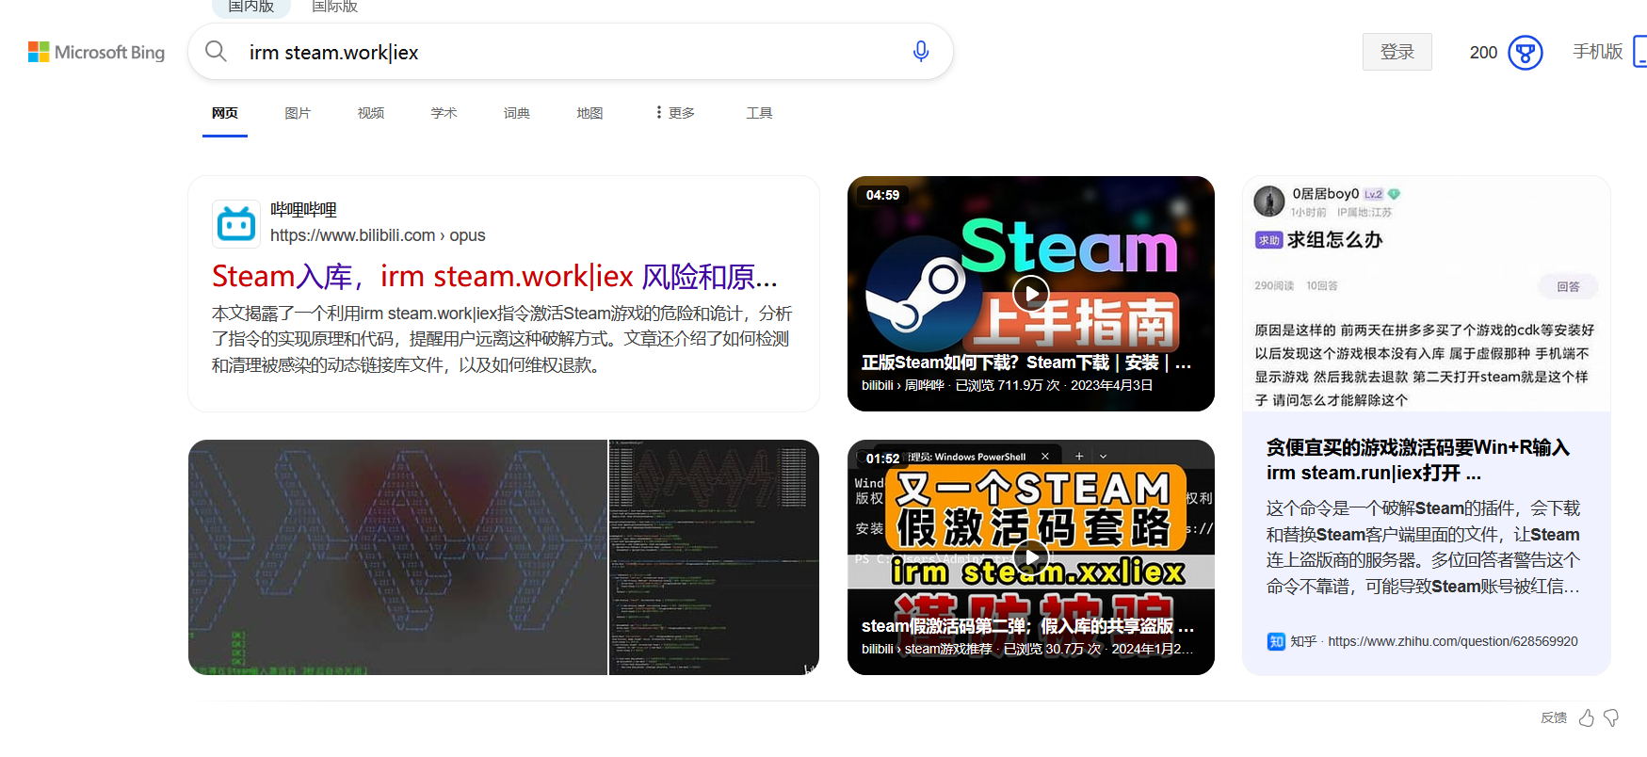
Task: Play the Steam 上手指南 video
Action: [x=1031, y=293]
